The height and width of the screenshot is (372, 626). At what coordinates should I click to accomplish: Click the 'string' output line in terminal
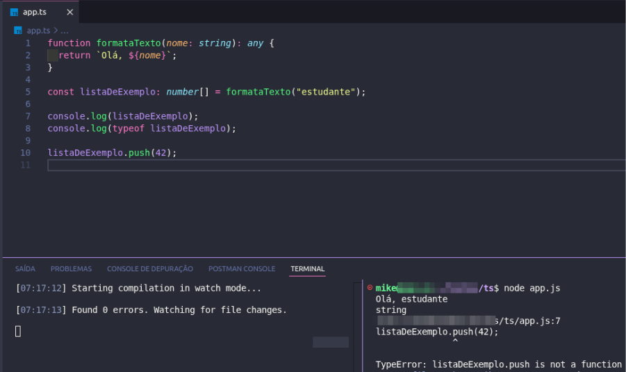click(391, 310)
